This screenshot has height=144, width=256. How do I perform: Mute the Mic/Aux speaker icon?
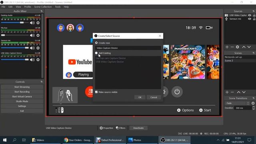[x=32, y=35]
